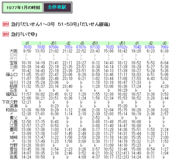
Task: Select station name 浜坂
Action: (x=13, y=153)
